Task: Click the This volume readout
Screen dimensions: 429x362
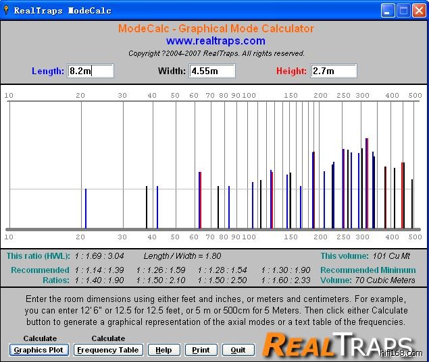Action: pos(369,256)
